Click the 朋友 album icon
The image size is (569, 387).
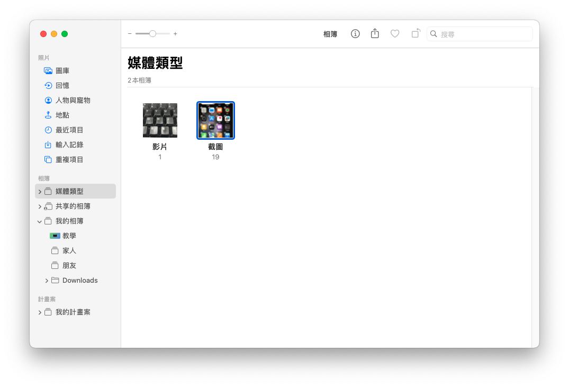click(x=55, y=266)
